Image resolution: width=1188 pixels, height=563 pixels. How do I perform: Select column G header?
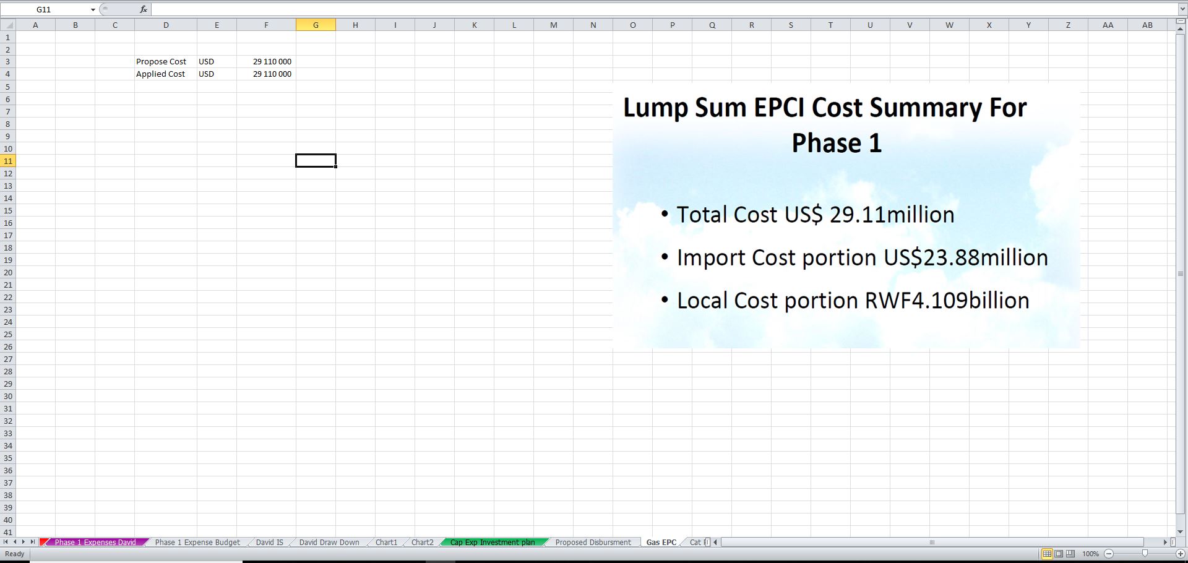pos(316,25)
